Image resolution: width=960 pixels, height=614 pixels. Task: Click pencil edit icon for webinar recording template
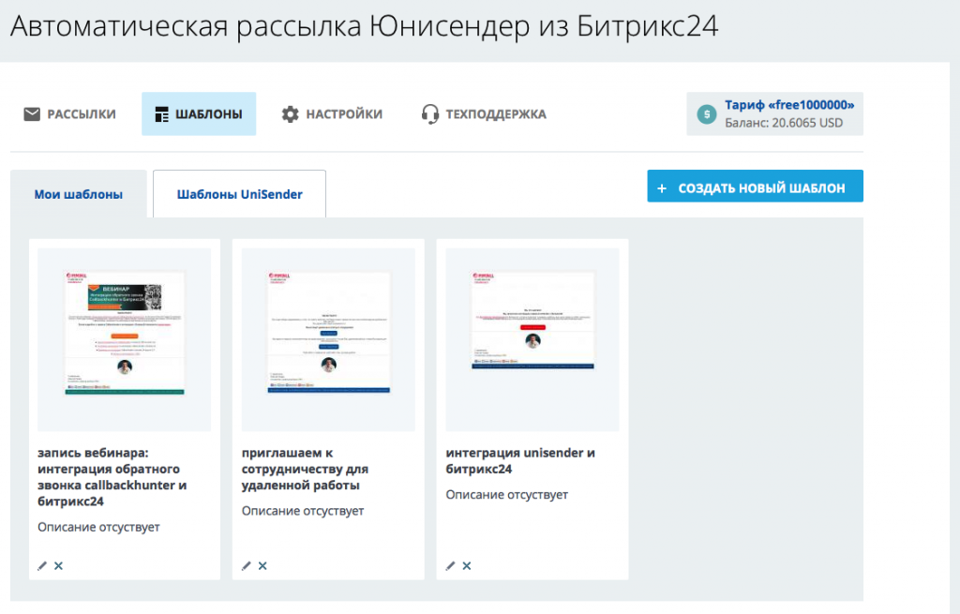coord(42,565)
